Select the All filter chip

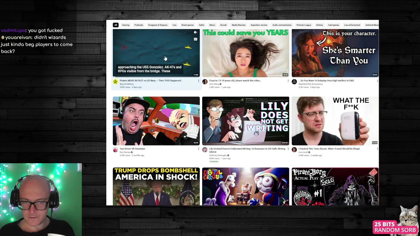pos(115,25)
